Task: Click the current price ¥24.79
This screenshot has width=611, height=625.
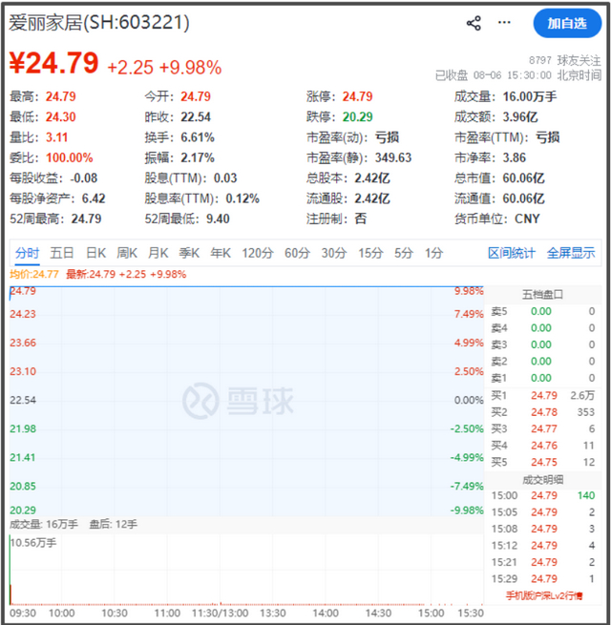Action: coord(53,63)
